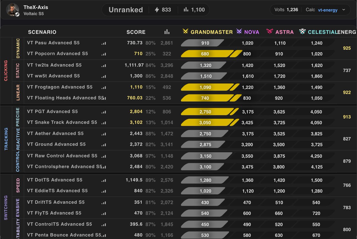Click the Steam badge on avatar

coord(17,15)
